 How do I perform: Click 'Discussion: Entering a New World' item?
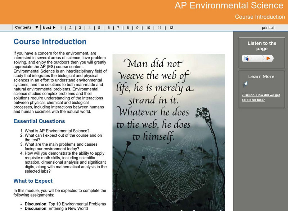click(x=56, y=208)
